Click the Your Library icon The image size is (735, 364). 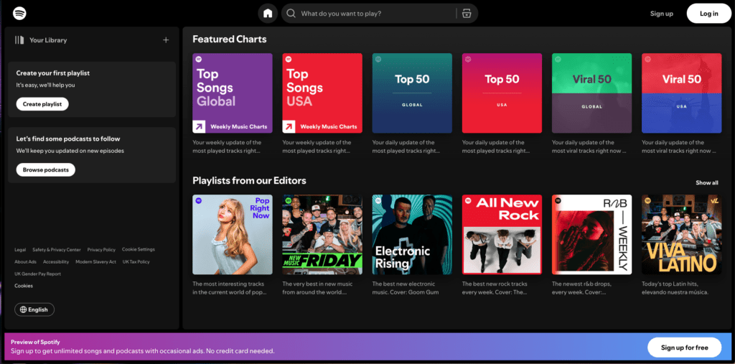19,40
